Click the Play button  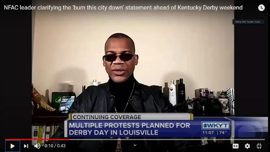[12, 146]
